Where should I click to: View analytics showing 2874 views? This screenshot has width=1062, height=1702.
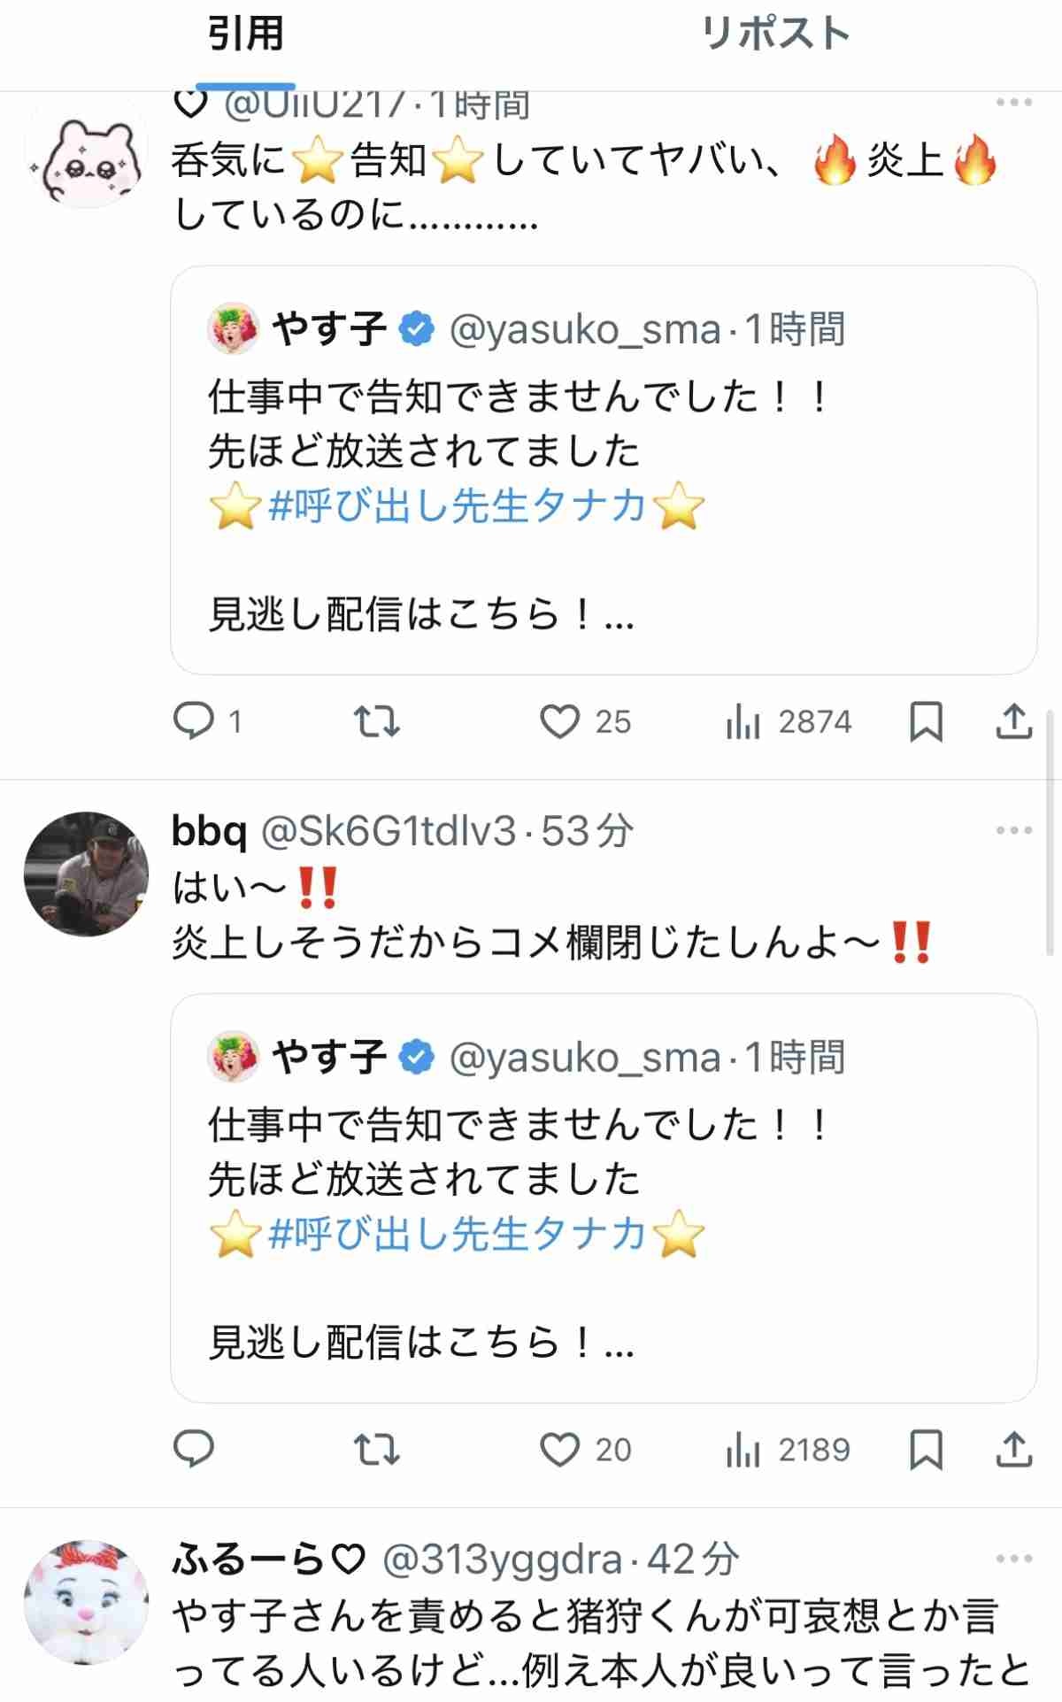tap(743, 722)
